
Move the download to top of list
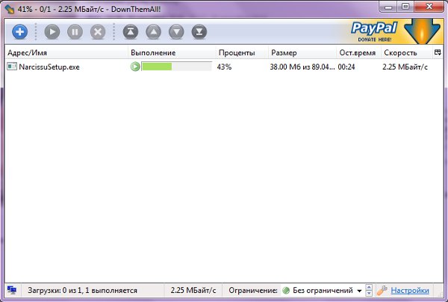130,32
